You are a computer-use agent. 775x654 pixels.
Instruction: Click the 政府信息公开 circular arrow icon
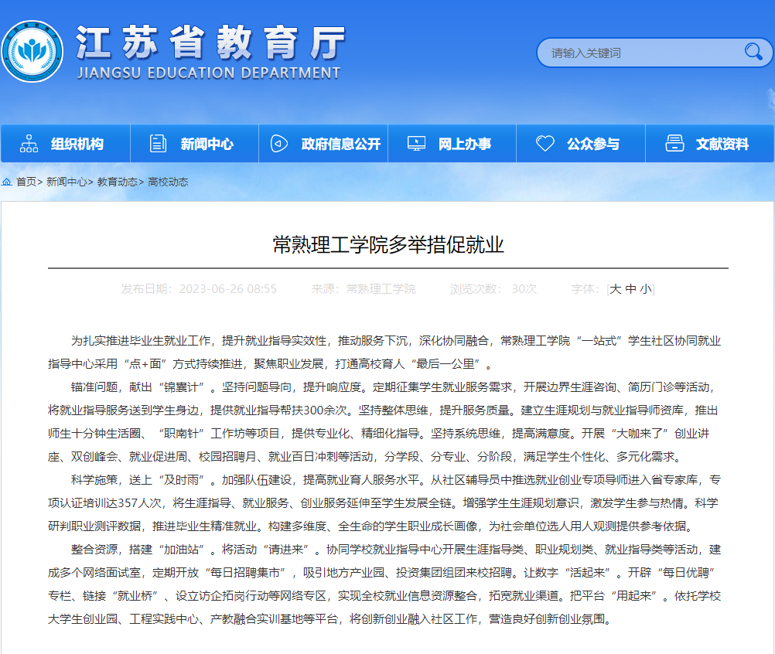[278, 144]
